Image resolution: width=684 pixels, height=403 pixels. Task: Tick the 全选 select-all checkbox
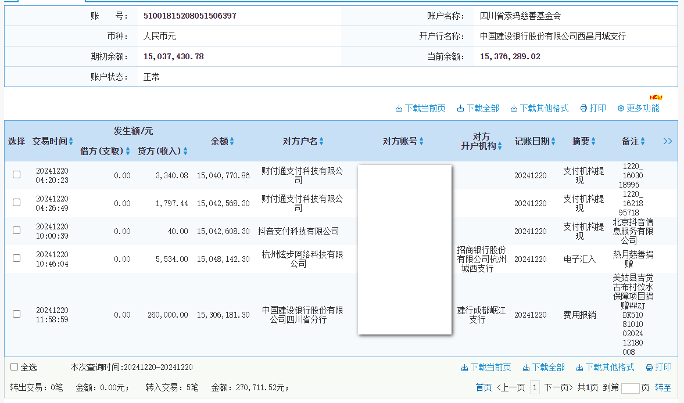point(15,367)
